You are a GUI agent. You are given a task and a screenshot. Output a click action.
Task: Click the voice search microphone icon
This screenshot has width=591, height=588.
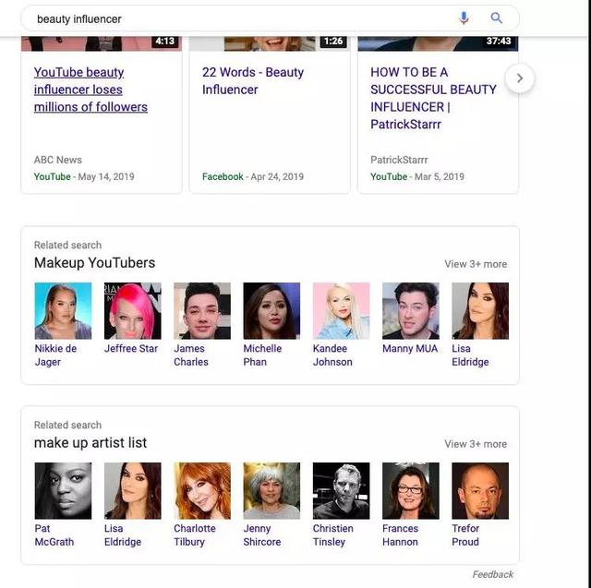click(x=464, y=18)
